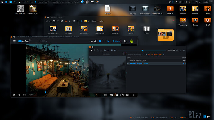Screen dimensions: 214x120
Task: Switch to Nieuwe afspeellijst tab
Action: [135, 54]
